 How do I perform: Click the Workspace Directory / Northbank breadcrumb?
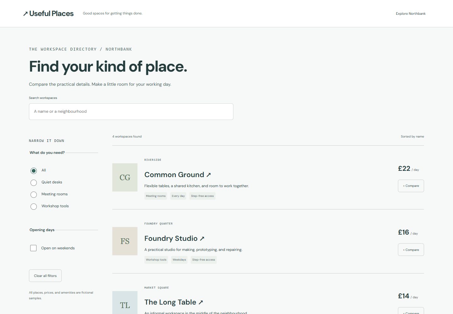pos(81,49)
